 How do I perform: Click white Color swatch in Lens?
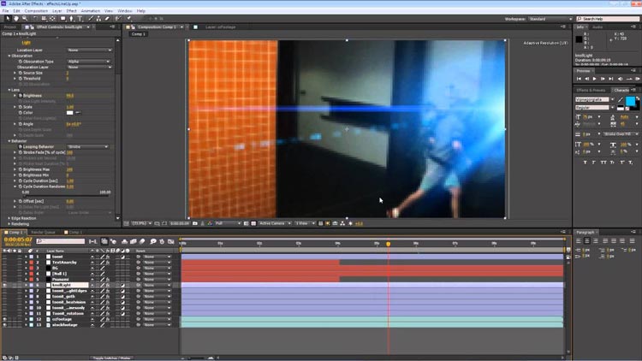[x=70, y=113]
